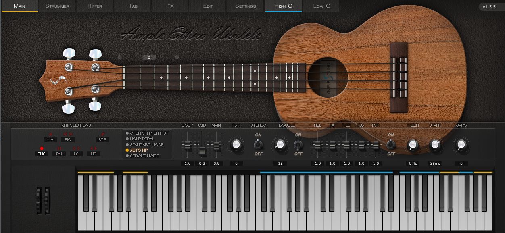Disable the Auto HP option
Screen dimensions: 505x233
tap(136, 150)
